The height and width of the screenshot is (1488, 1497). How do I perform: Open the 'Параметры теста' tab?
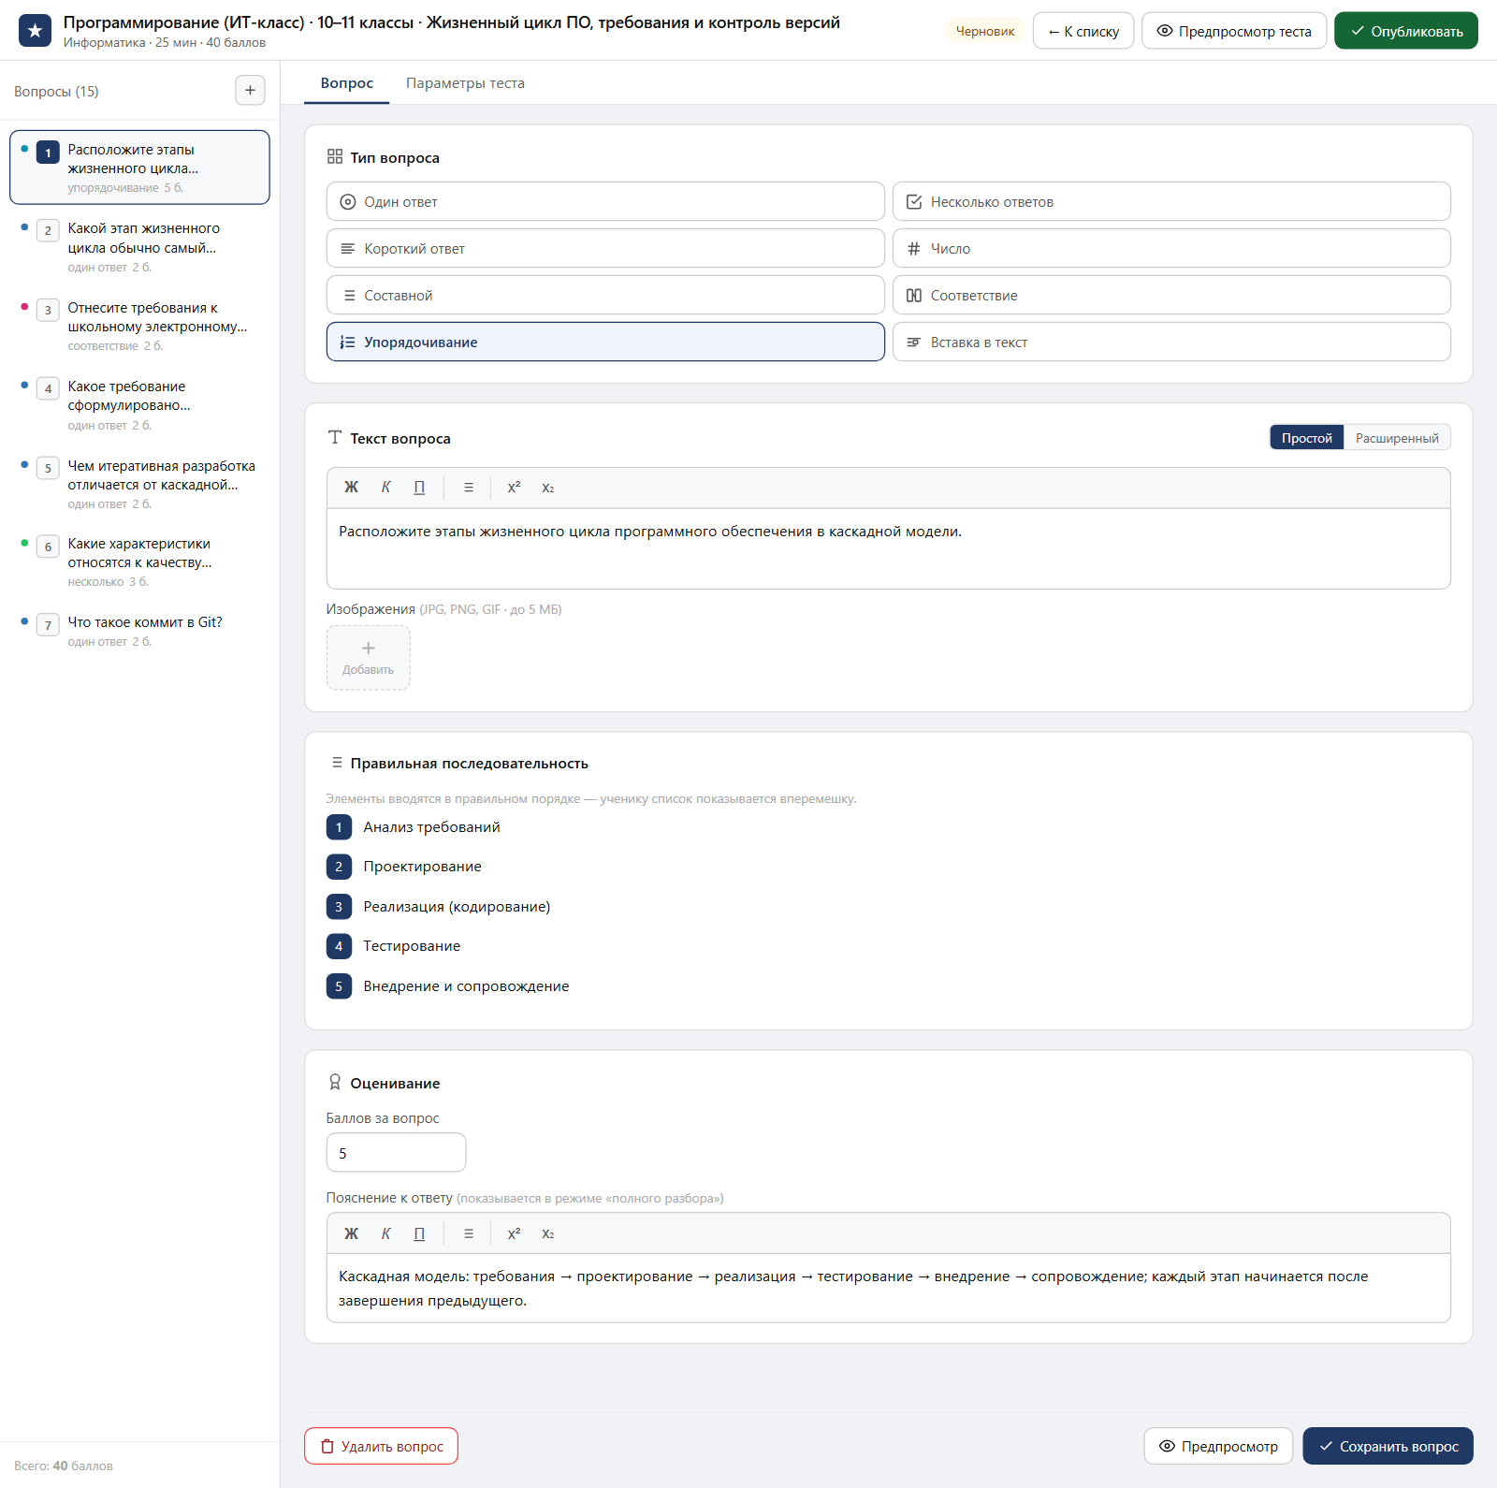(465, 83)
